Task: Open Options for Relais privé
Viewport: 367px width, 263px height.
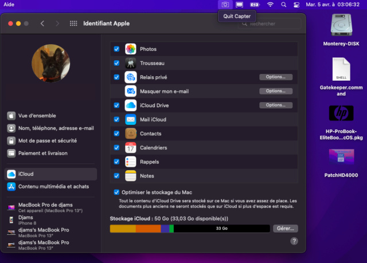Action: click(276, 77)
